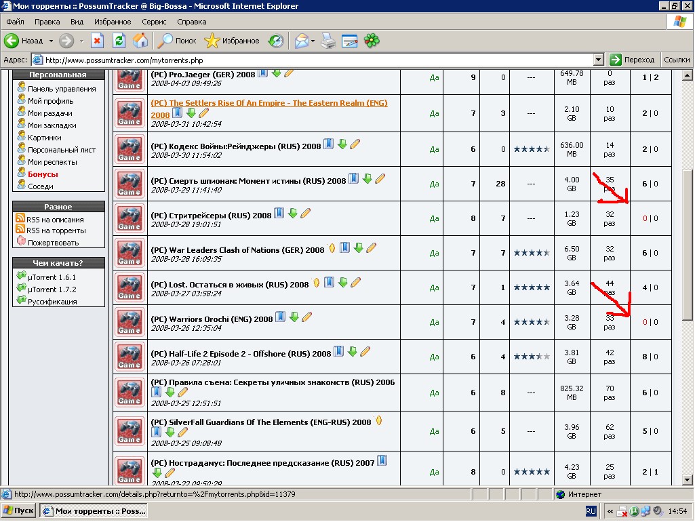Open The Settlers Rise Of An Empire torrent link

click(x=269, y=108)
